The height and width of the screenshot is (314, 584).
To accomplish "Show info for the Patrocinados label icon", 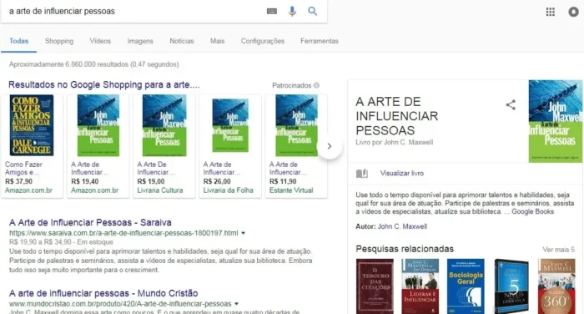I will pos(316,85).
